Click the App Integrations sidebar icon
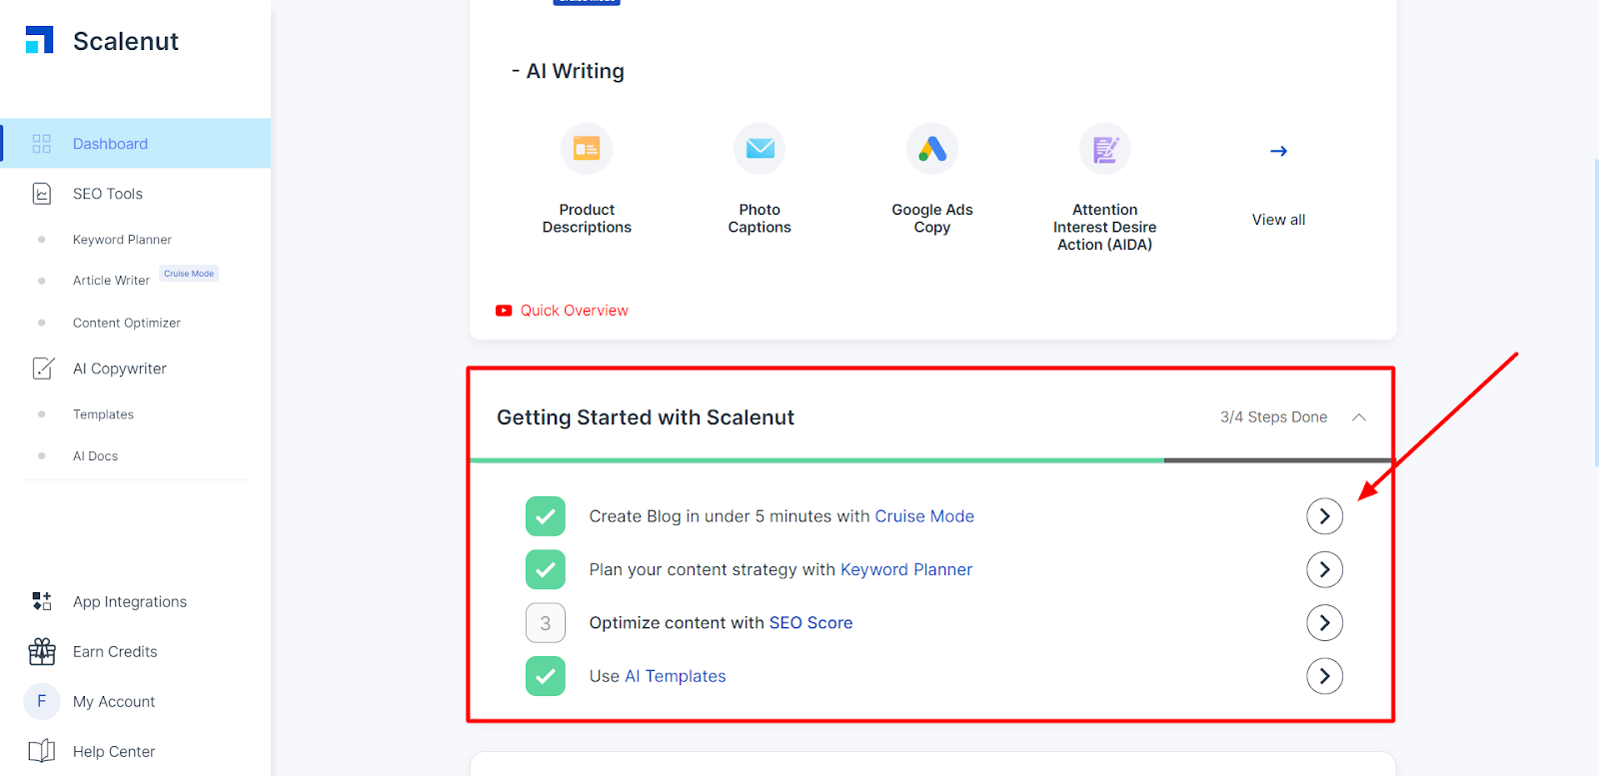Image resolution: width=1599 pixels, height=776 pixels. pos(42,601)
